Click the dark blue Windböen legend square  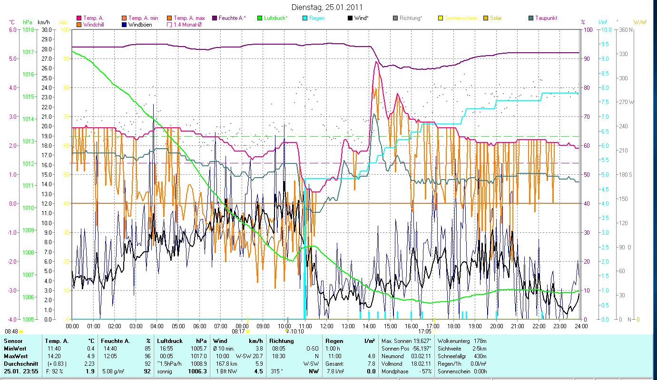pyautogui.click(x=124, y=24)
